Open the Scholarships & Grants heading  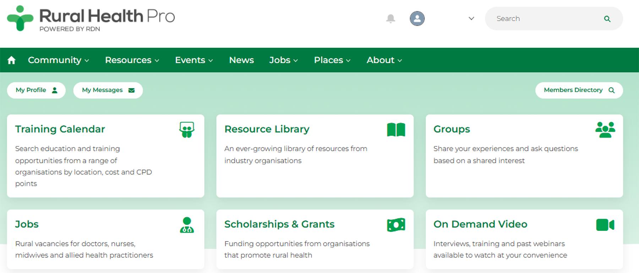[x=279, y=224]
